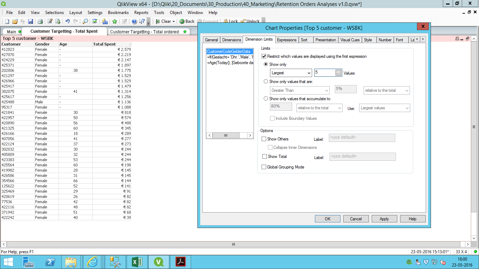
Task: Open the Search magnifier tool
Action: tap(85, 21)
